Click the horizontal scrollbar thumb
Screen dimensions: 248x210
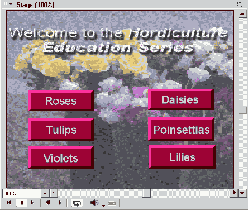(147, 193)
